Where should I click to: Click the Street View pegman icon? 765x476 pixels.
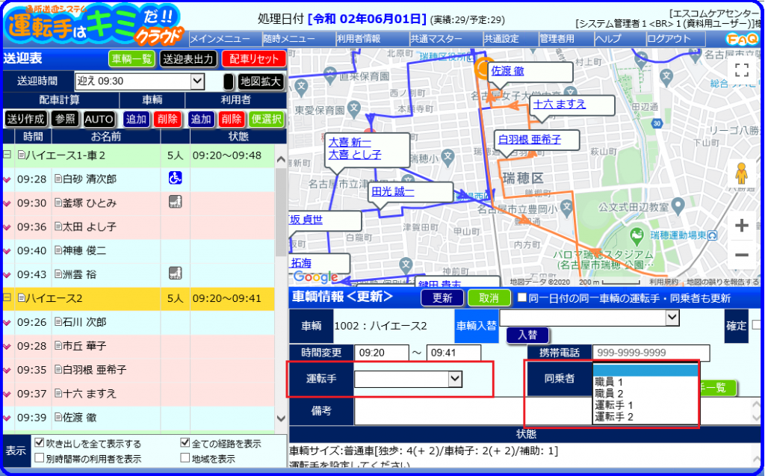click(742, 173)
